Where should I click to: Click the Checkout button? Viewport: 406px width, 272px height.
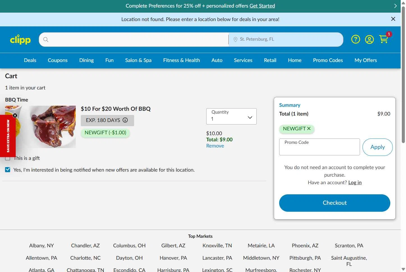coord(335,203)
